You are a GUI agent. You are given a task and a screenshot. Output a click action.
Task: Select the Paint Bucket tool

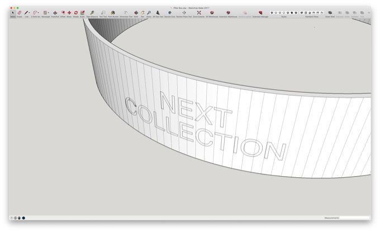(x=113, y=13)
